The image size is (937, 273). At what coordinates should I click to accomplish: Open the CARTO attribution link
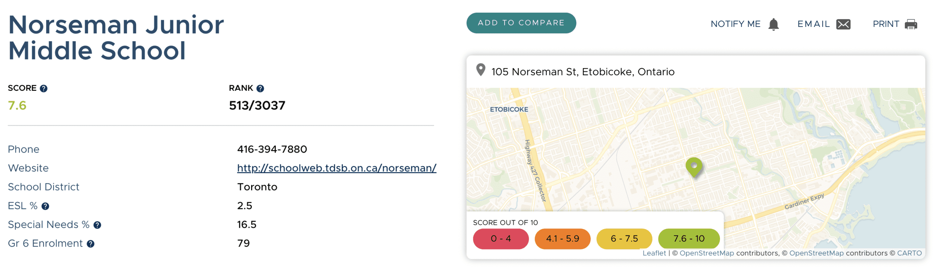pos(909,253)
